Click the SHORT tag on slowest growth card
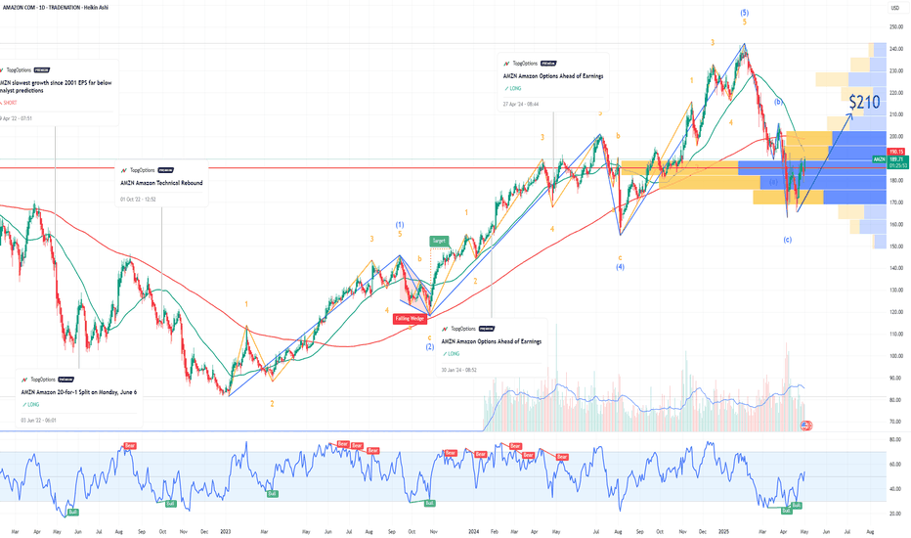911x538 pixels. (9, 103)
